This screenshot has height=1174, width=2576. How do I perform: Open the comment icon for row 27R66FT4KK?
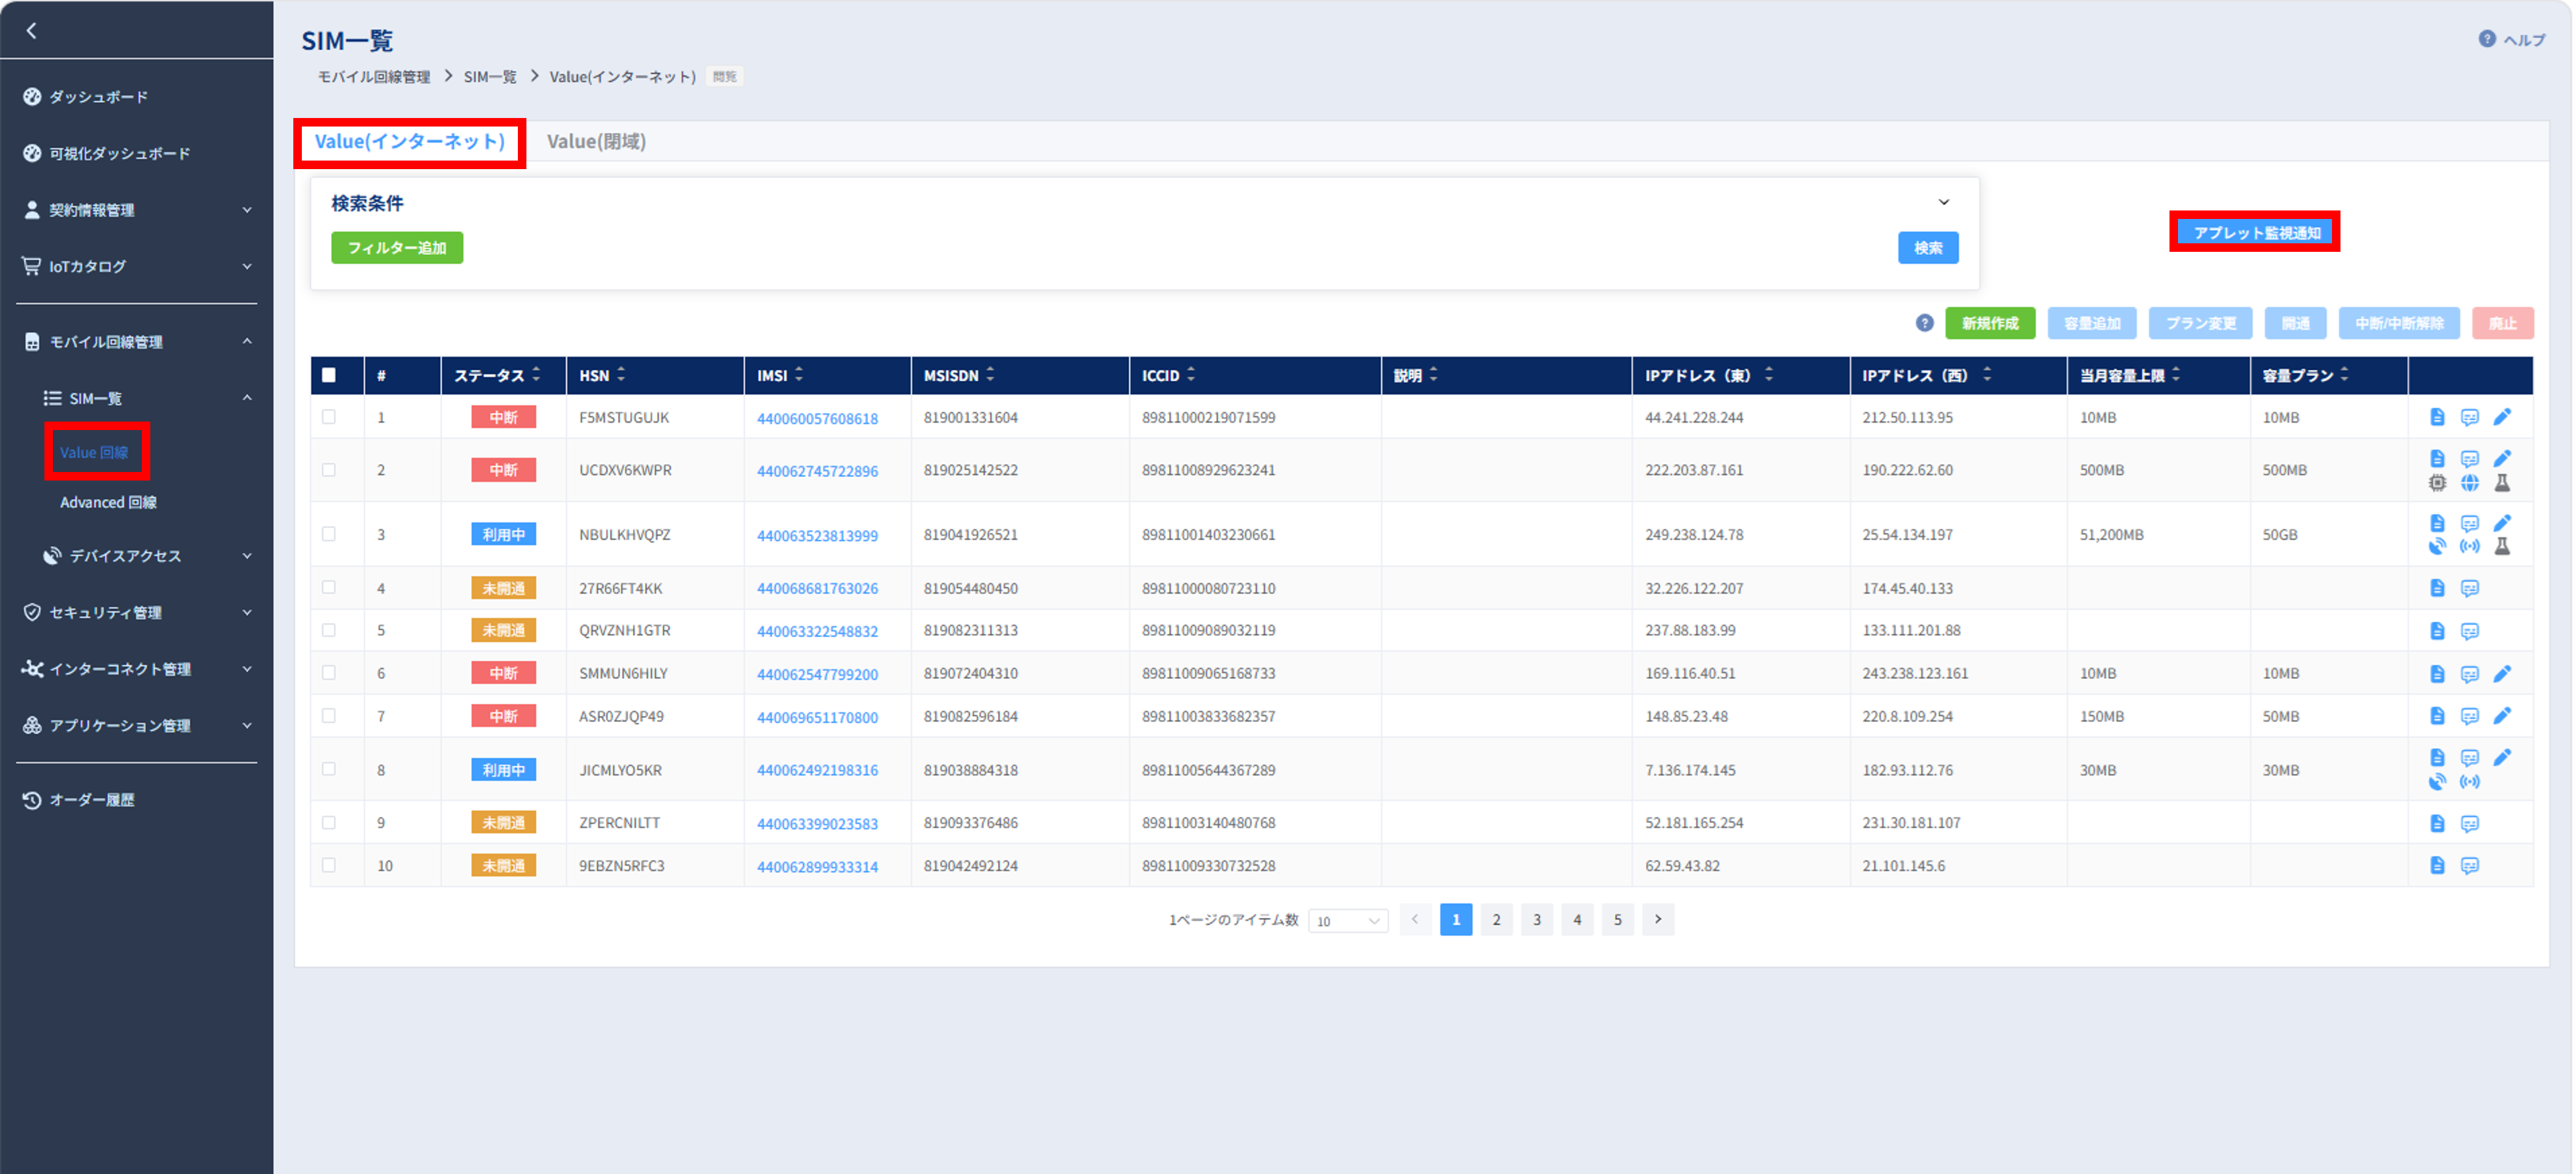pos(2469,588)
